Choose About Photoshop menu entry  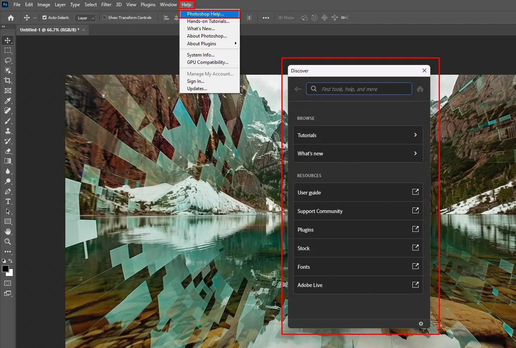click(210, 36)
